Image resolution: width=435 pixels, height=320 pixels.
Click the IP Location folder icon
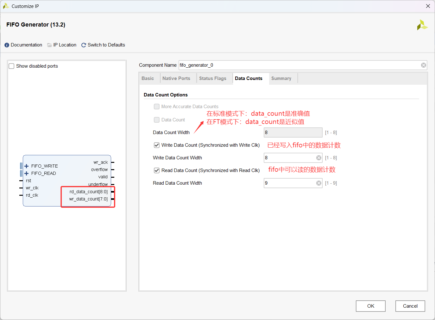point(49,45)
